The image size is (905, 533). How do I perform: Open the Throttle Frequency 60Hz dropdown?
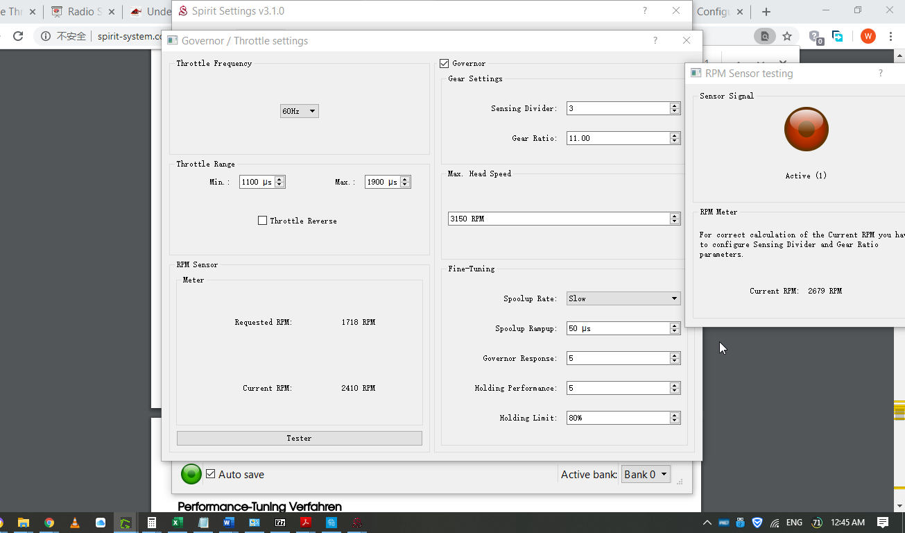pyautogui.click(x=300, y=111)
